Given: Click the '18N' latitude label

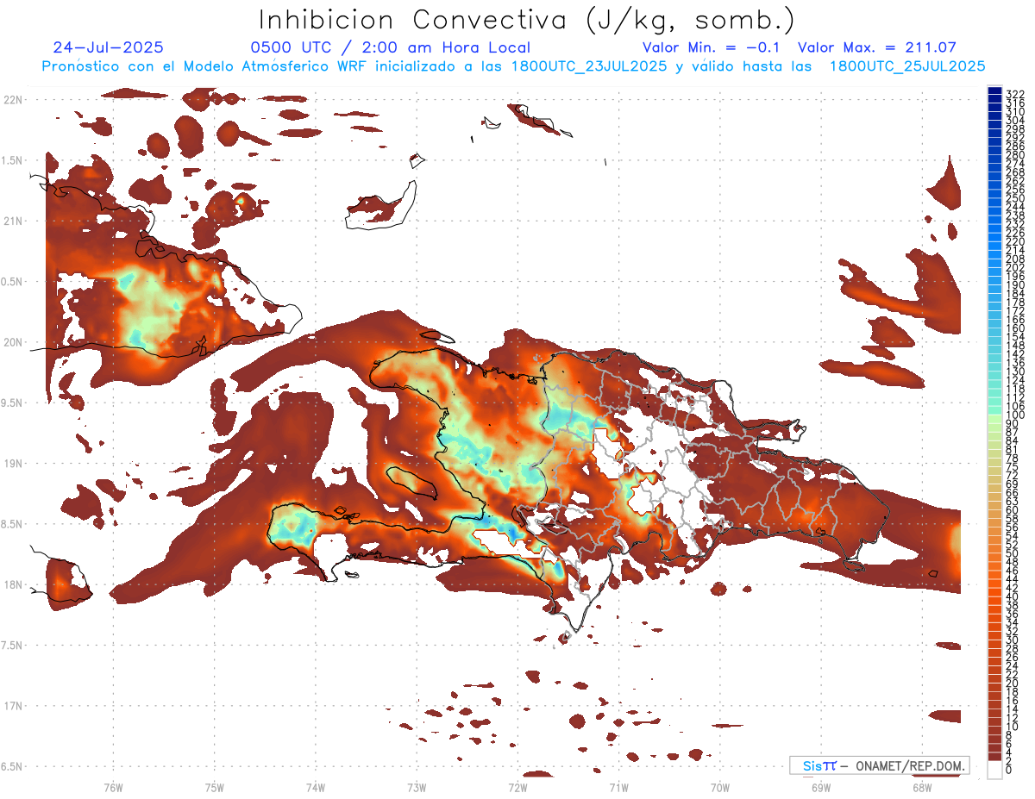Looking at the screenshot, I should click(x=13, y=585).
